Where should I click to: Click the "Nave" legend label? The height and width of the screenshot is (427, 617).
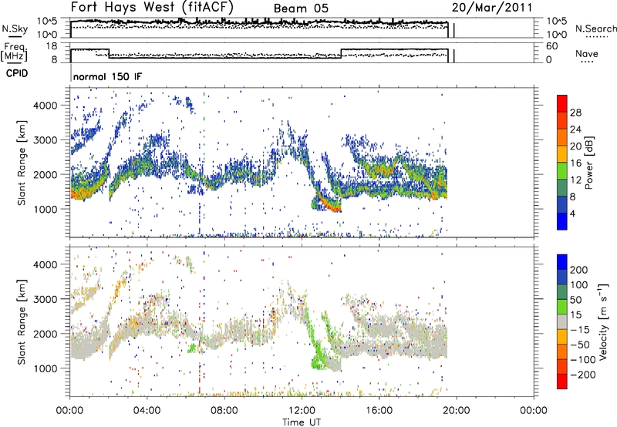pos(587,53)
